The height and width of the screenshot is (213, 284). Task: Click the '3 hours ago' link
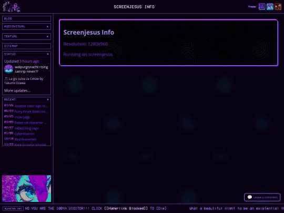pos(29,62)
